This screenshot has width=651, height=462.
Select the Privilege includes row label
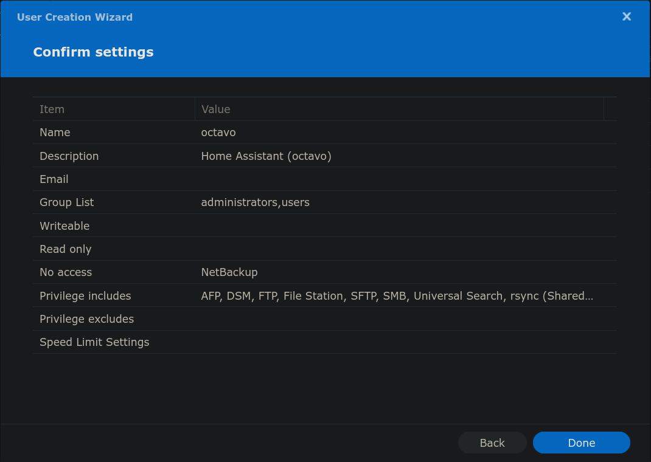(85, 296)
